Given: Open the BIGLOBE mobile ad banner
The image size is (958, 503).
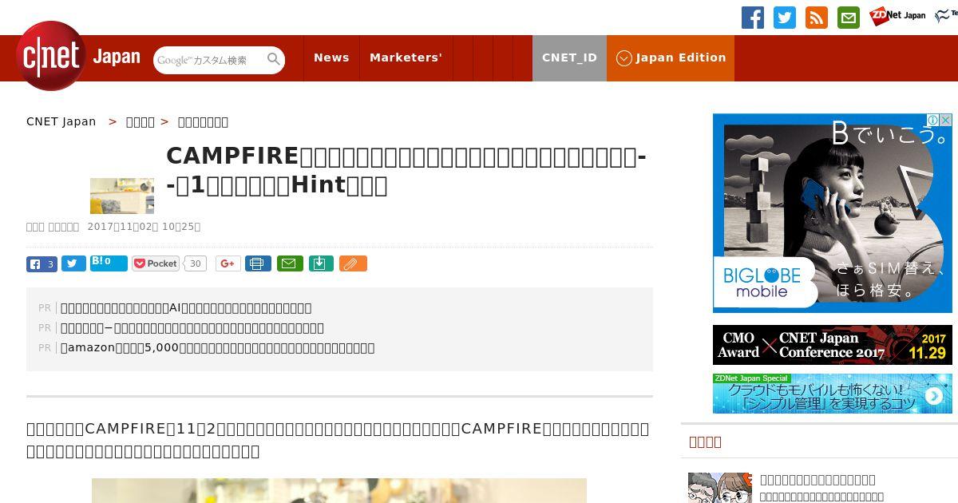Looking at the screenshot, I should (x=833, y=213).
